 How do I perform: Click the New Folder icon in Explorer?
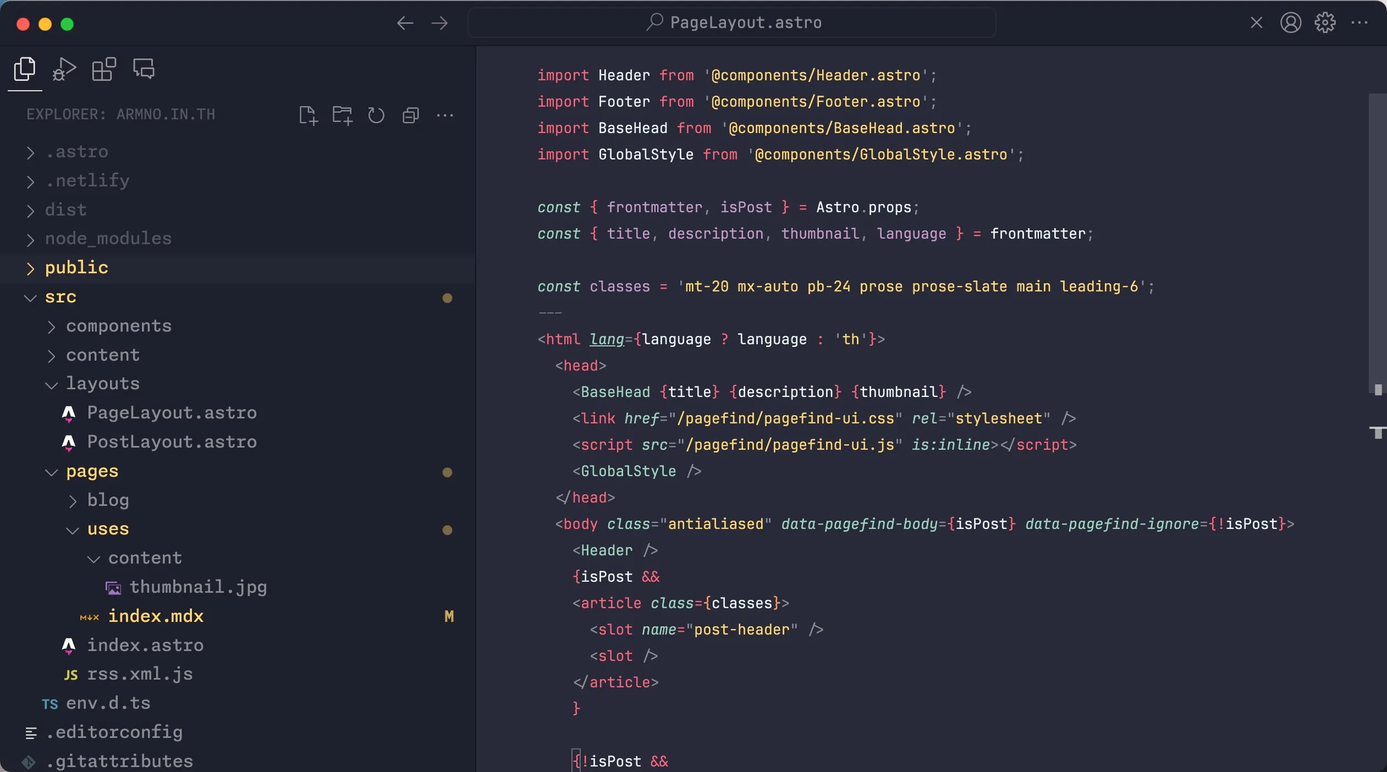(342, 115)
